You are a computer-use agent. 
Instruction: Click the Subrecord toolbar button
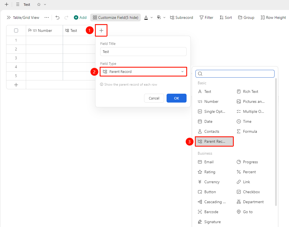182,17
